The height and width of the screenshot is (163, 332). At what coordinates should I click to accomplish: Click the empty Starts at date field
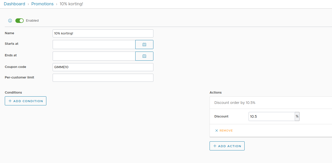click(x=94, y=44)
